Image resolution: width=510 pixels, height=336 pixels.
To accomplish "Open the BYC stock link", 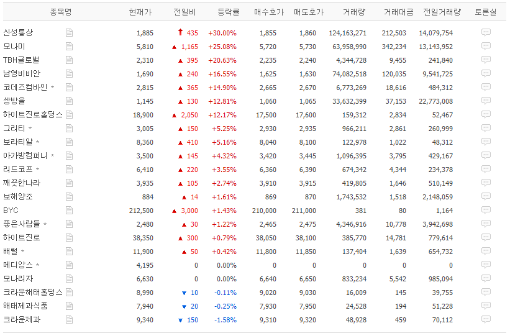I will click(x=11, y=210).
